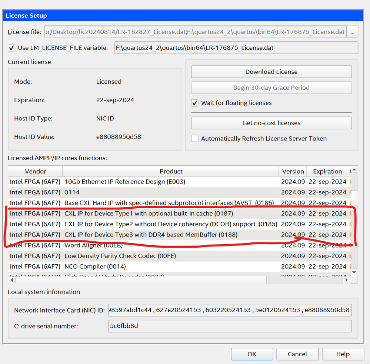
Task: Click the Host ID Value e88088950d58
Action: tap(119, 137)
